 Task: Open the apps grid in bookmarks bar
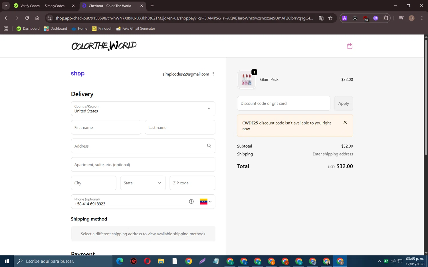click(6, 28)
